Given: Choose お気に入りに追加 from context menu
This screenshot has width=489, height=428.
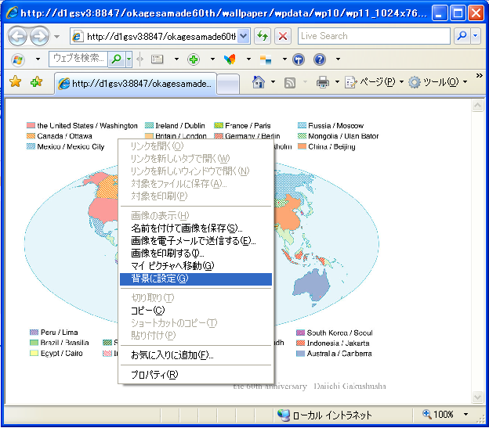Looking at the screenshot, I should [172, 355].
